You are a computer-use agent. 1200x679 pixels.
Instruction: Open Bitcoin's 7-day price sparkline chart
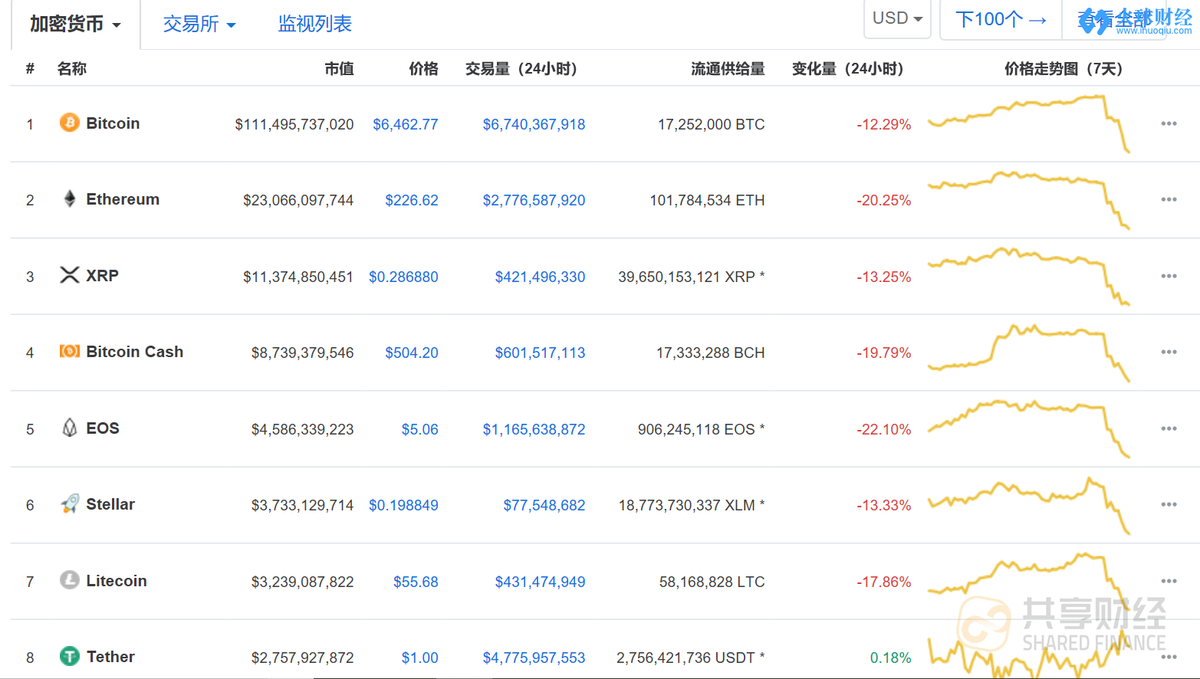[1029, 123]
